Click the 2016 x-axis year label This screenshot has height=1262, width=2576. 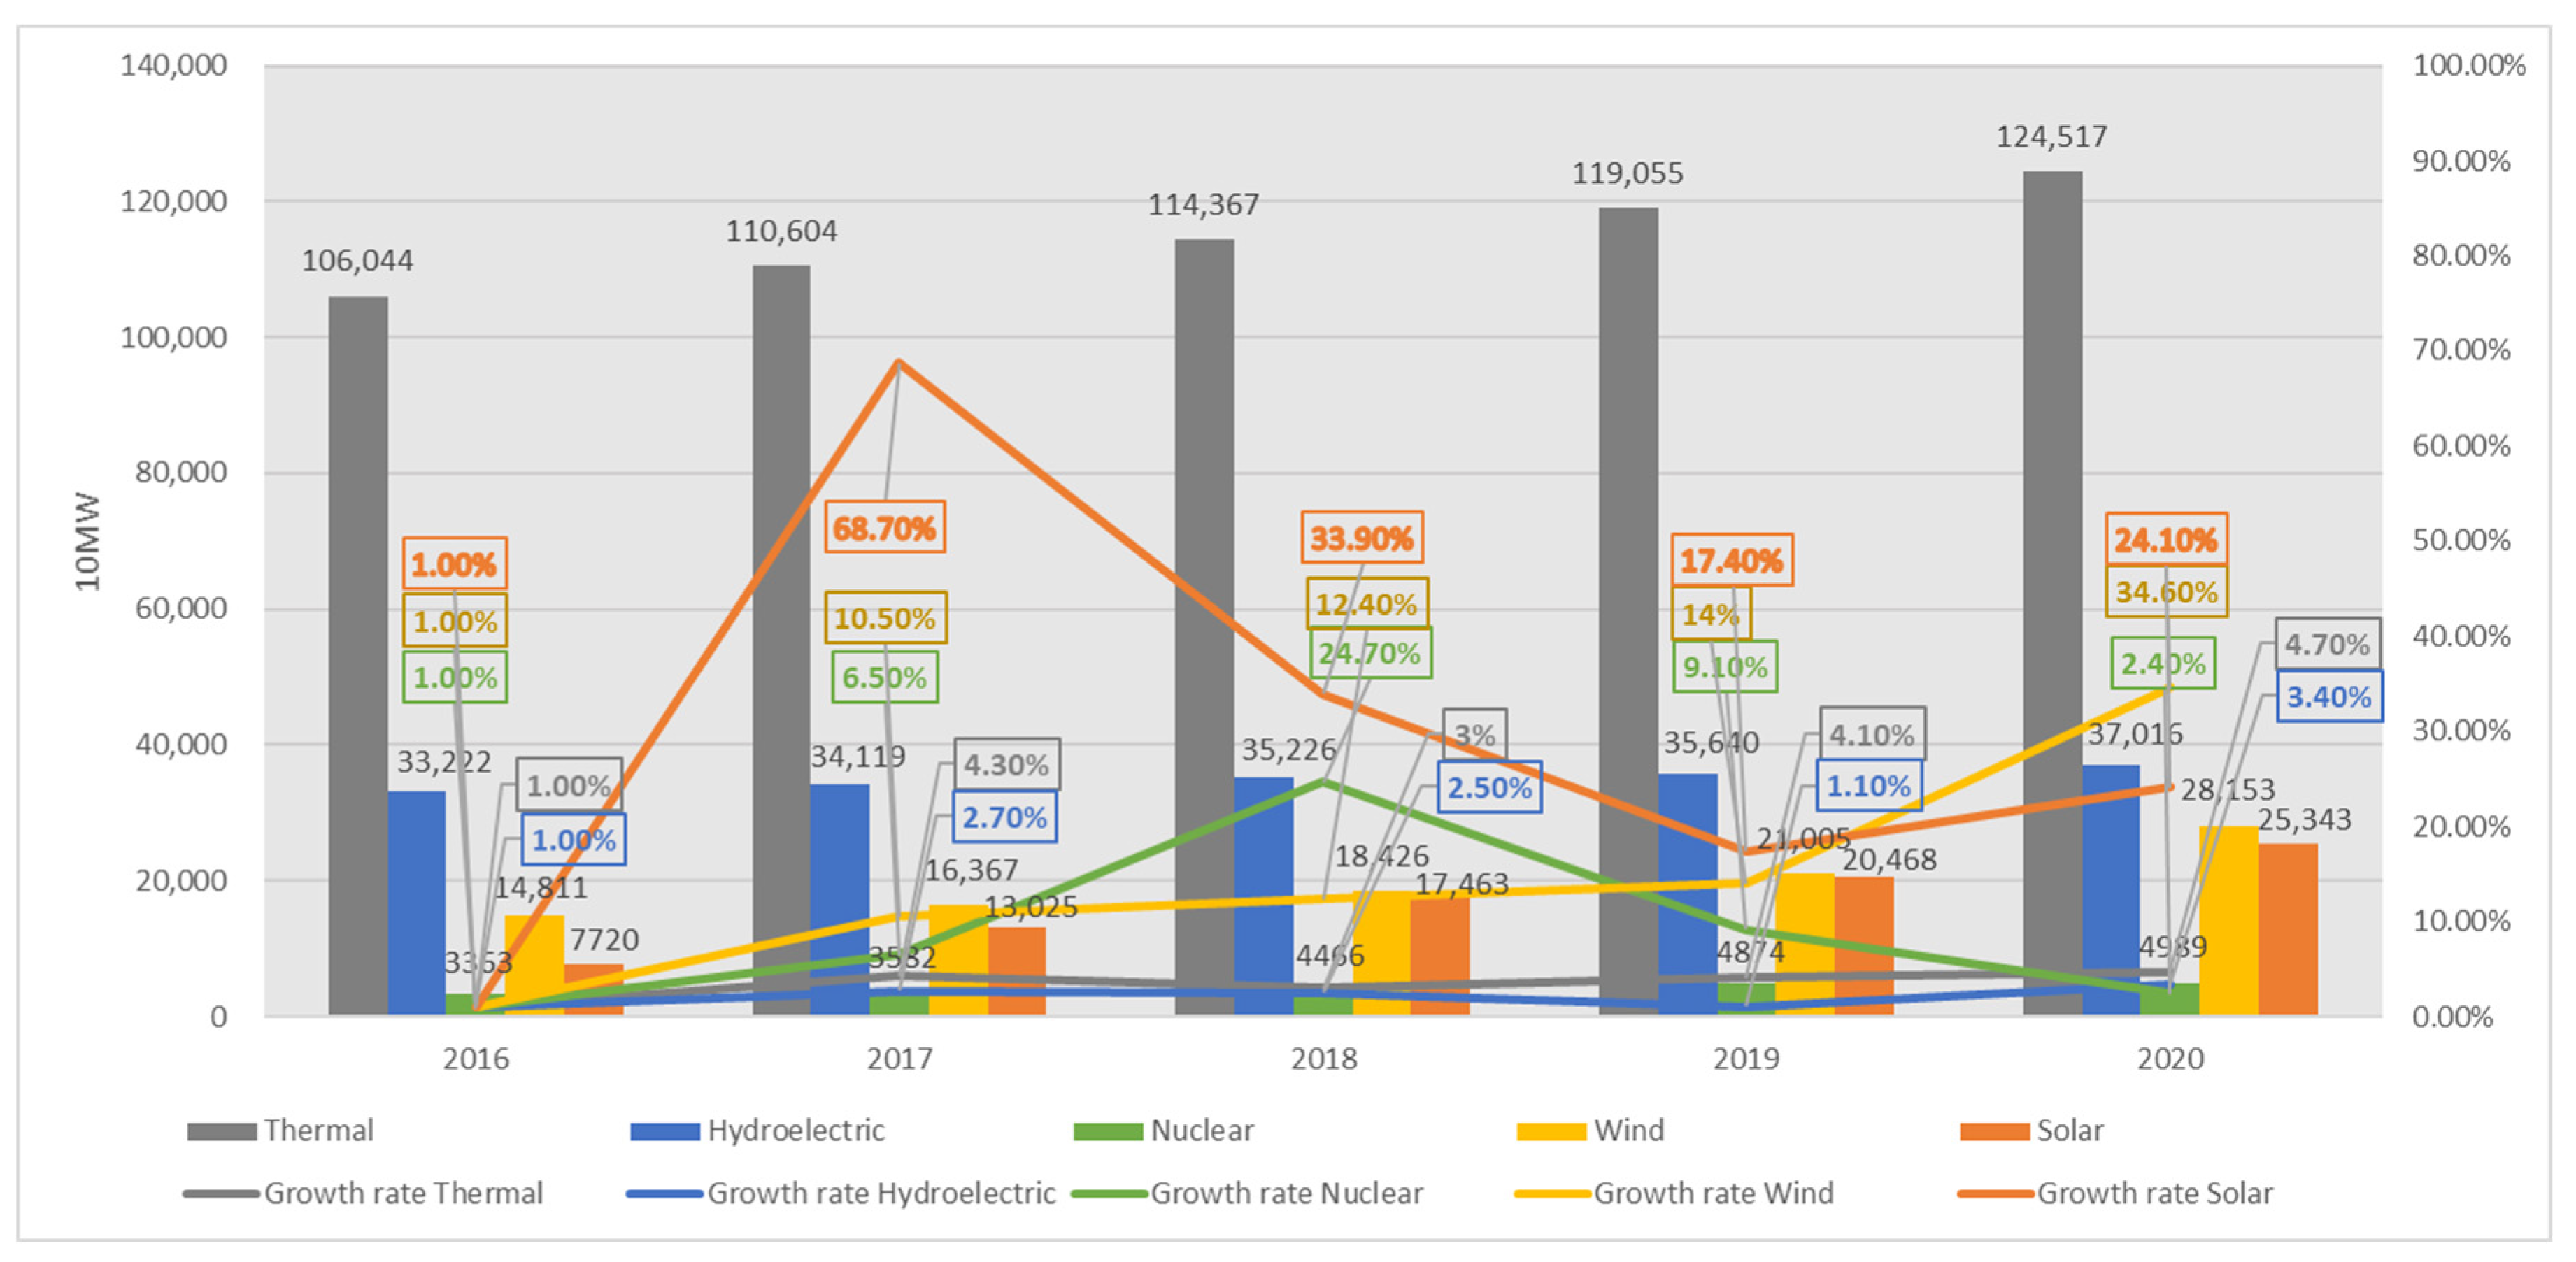(476, 1059)
